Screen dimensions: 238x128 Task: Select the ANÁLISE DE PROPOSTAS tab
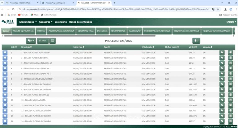[x=23, y=31]
